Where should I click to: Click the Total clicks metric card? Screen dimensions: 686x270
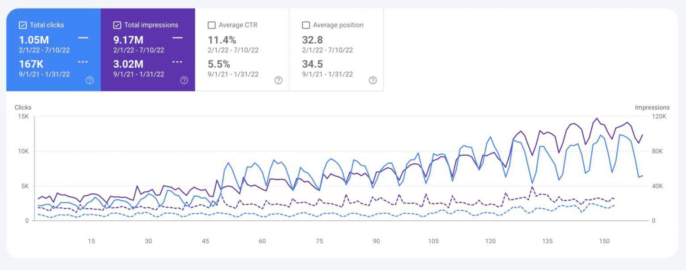53,49
